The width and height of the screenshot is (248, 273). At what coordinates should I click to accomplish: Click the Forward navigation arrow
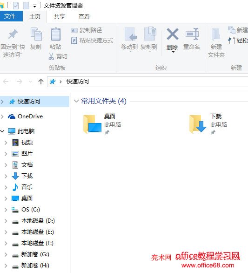pos(20,82)
